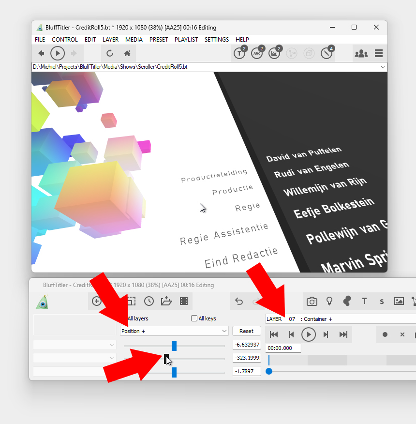416x424 pixels.
Task: Click the clock duration icon
Action: click(x=149, y=301)
